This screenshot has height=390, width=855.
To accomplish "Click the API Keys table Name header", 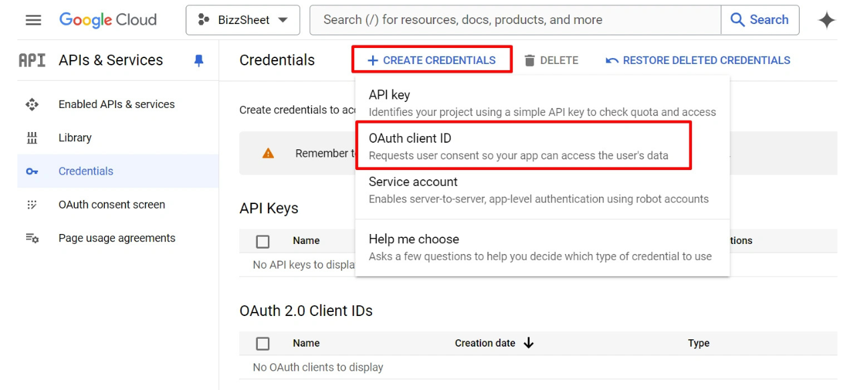I will point(306,241).
